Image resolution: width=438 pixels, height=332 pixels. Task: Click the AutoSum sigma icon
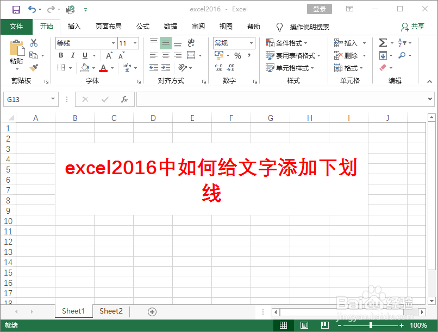click(x=383, y=43)
